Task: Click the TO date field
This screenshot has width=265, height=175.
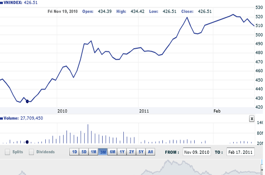Action: tap(240, 152)
